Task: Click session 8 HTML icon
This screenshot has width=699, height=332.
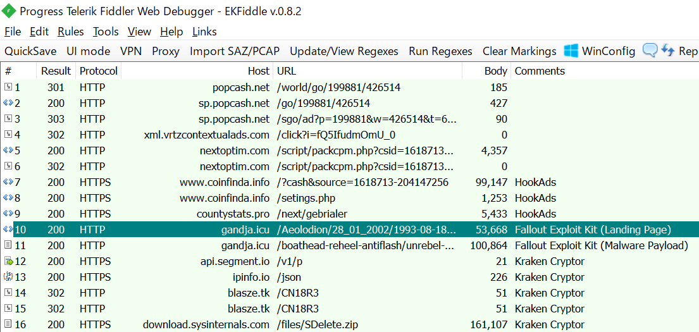Action: pos(8,197)
